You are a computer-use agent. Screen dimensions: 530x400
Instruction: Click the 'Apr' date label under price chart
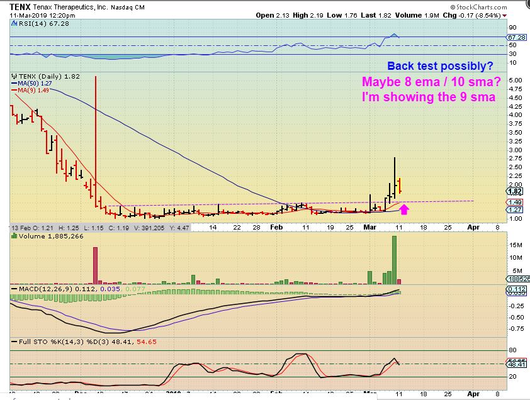[473, 228]
